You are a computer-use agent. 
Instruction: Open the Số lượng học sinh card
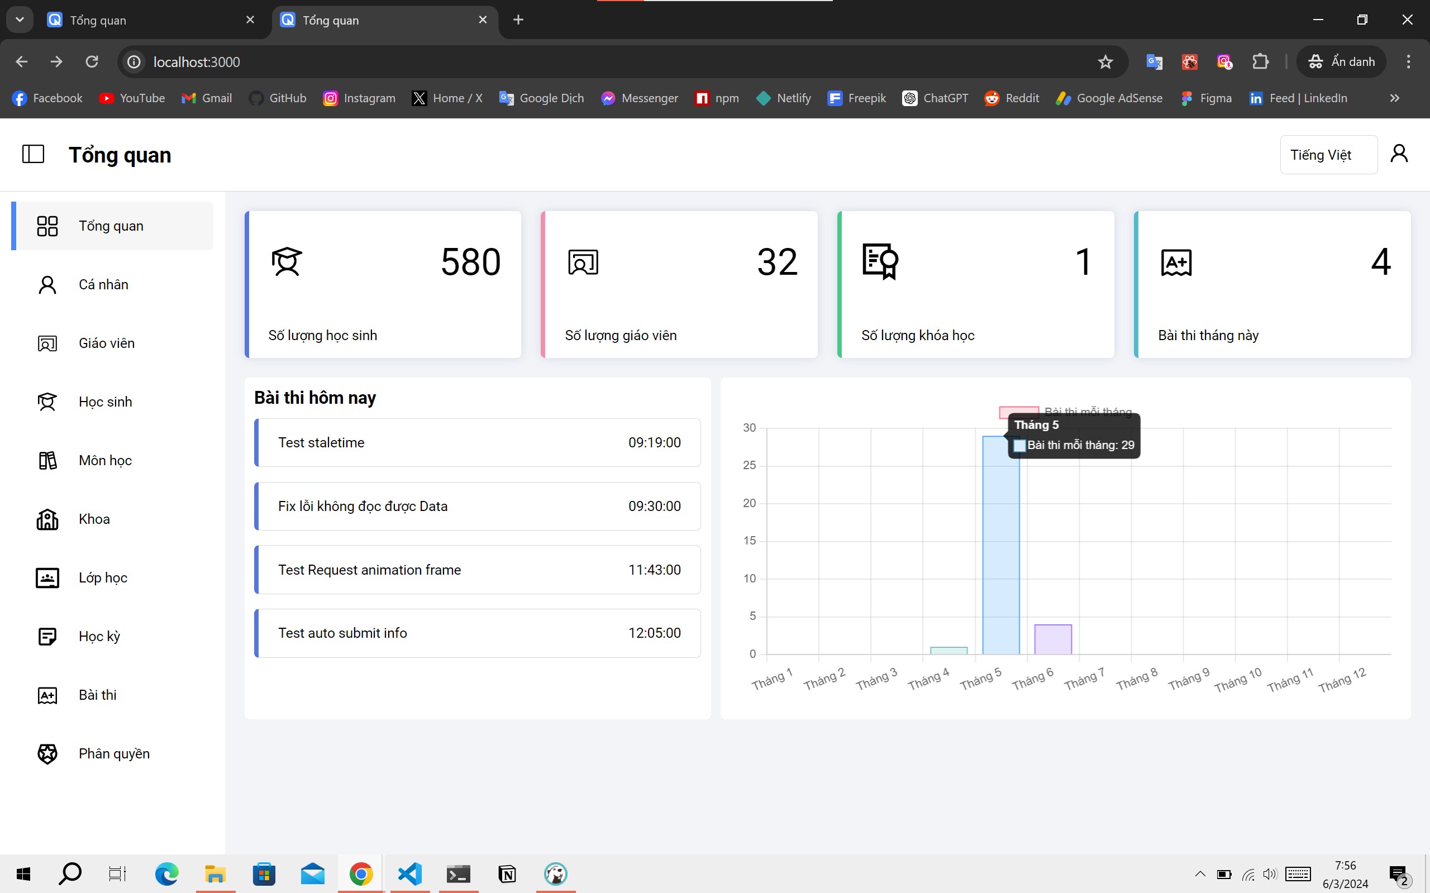(x=383, y=285)
